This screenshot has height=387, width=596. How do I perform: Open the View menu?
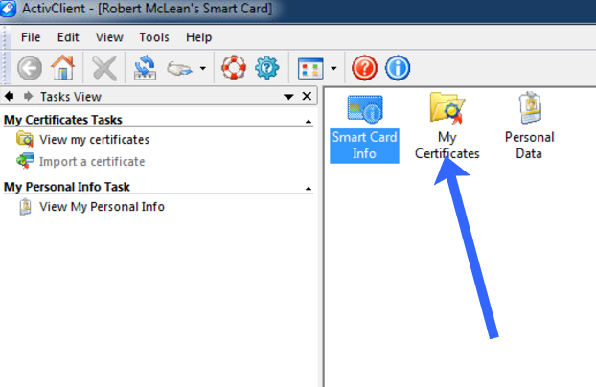point(109,37)
